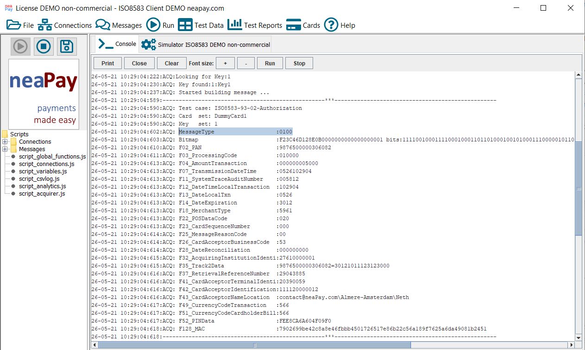The image size is (585, 350).
Task: Click the horizontal scrollbar thumb
Action: click(x=255, y=345)
